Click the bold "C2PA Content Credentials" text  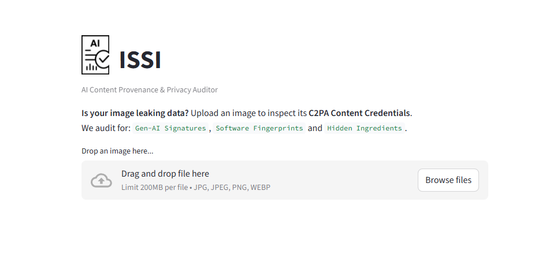pos(359,113)
